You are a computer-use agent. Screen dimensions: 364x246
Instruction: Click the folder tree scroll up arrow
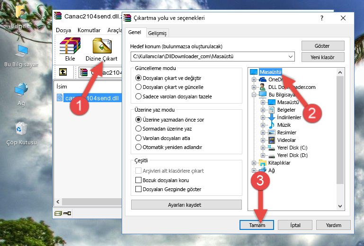(340, 72)
